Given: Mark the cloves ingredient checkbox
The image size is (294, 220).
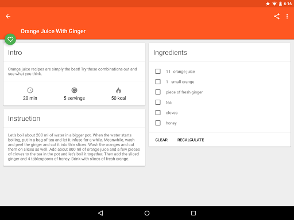Looking at the screenshot, I should click(x=158, y=113).
